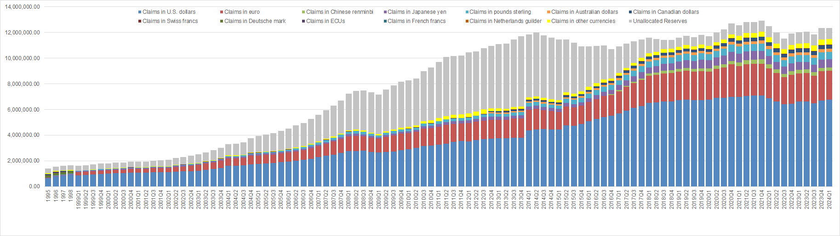This screenshot has width=840, height=236.
Task: Click the 14,000,000.00 y-axis label
Action: pos(23,7)
